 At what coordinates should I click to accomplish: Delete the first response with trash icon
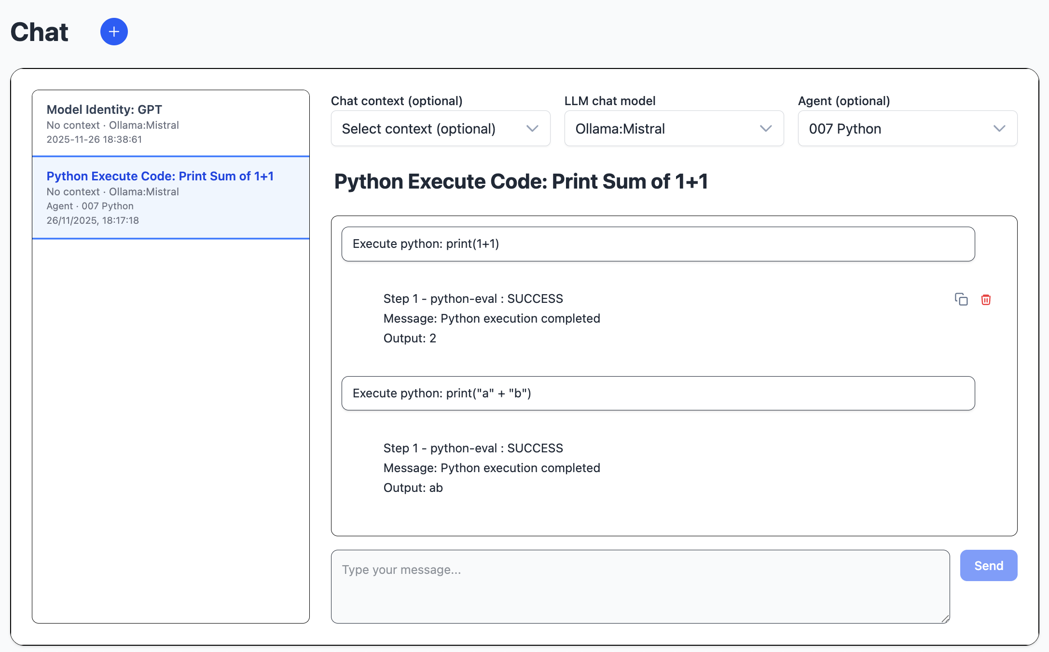[x=986, y=299]
